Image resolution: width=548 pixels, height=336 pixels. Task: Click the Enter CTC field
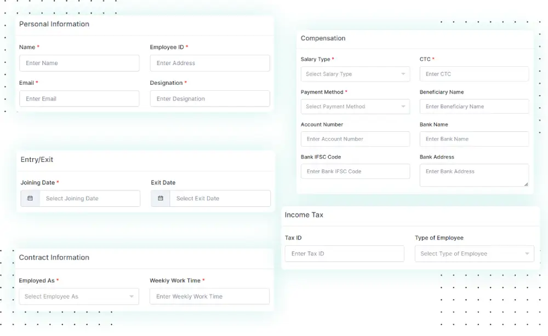click(474, 74)
